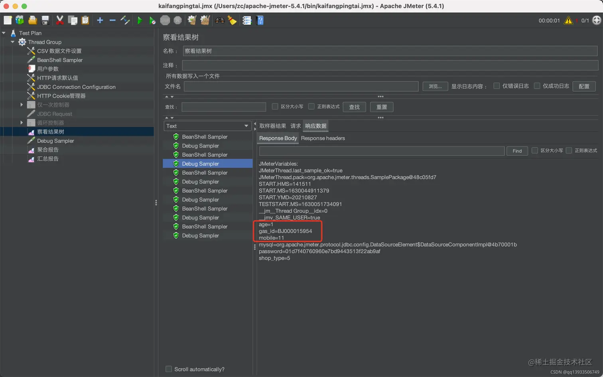603x377 pixels.
Task: Click the Collapse all minus icon
Action: coord(112,20)
